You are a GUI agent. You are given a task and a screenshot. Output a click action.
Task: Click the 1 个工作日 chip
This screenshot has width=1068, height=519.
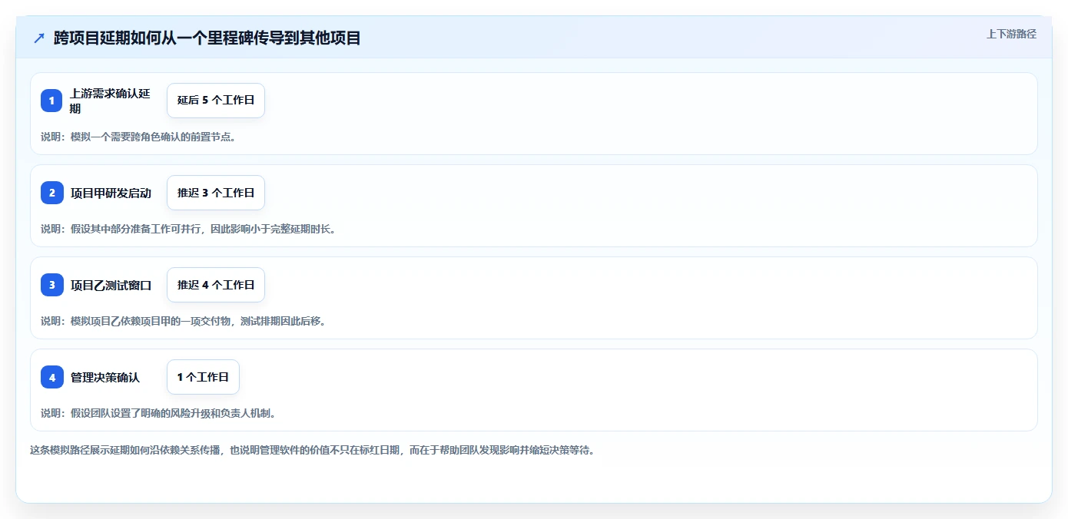(203, 377)
